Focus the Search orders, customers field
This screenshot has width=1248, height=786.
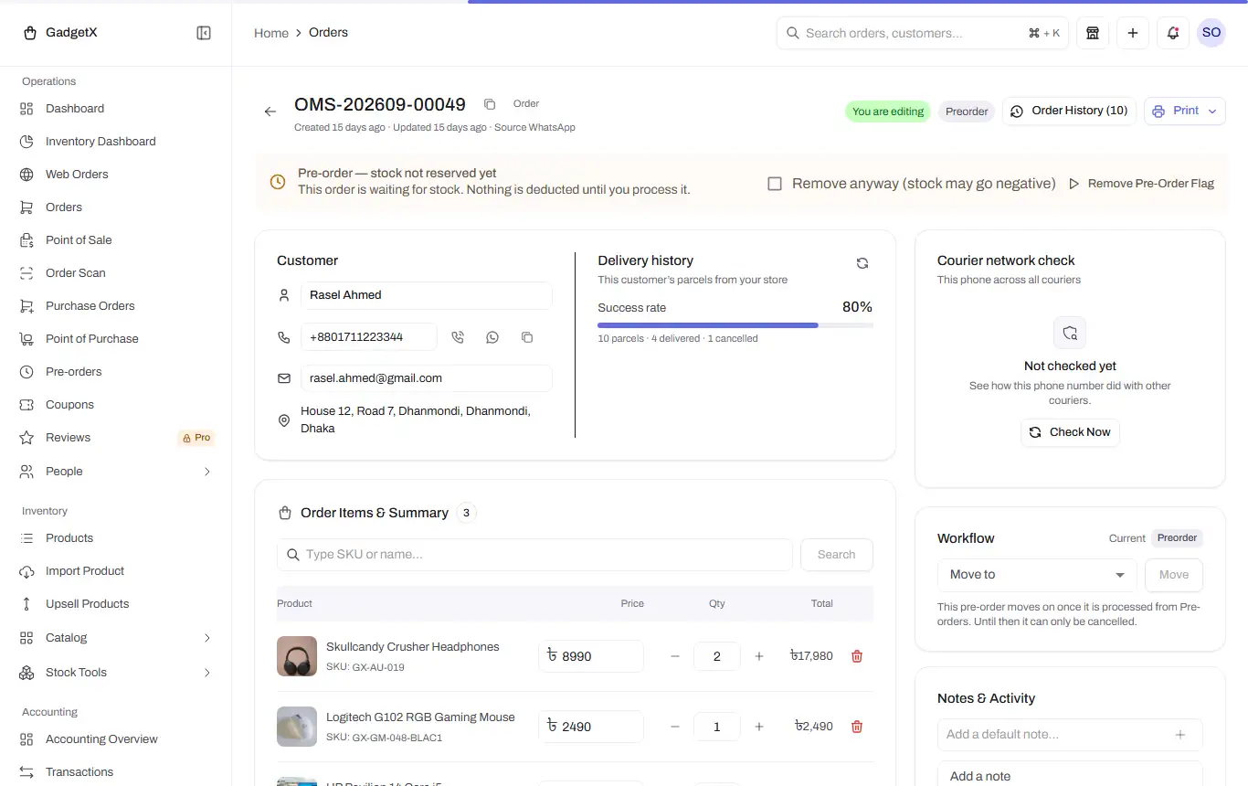coord(923,33)
